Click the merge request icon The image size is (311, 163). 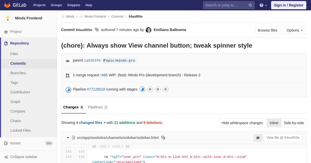(x=68, y=76)
